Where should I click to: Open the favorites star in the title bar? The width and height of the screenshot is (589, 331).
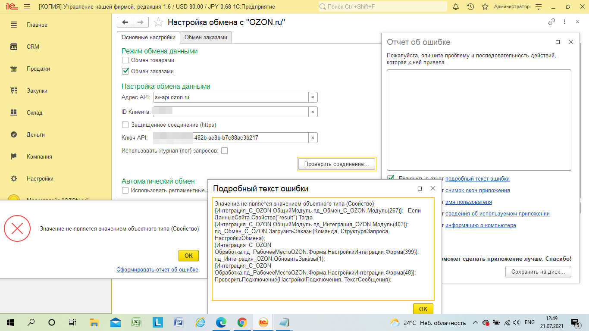tap(485, 7)
